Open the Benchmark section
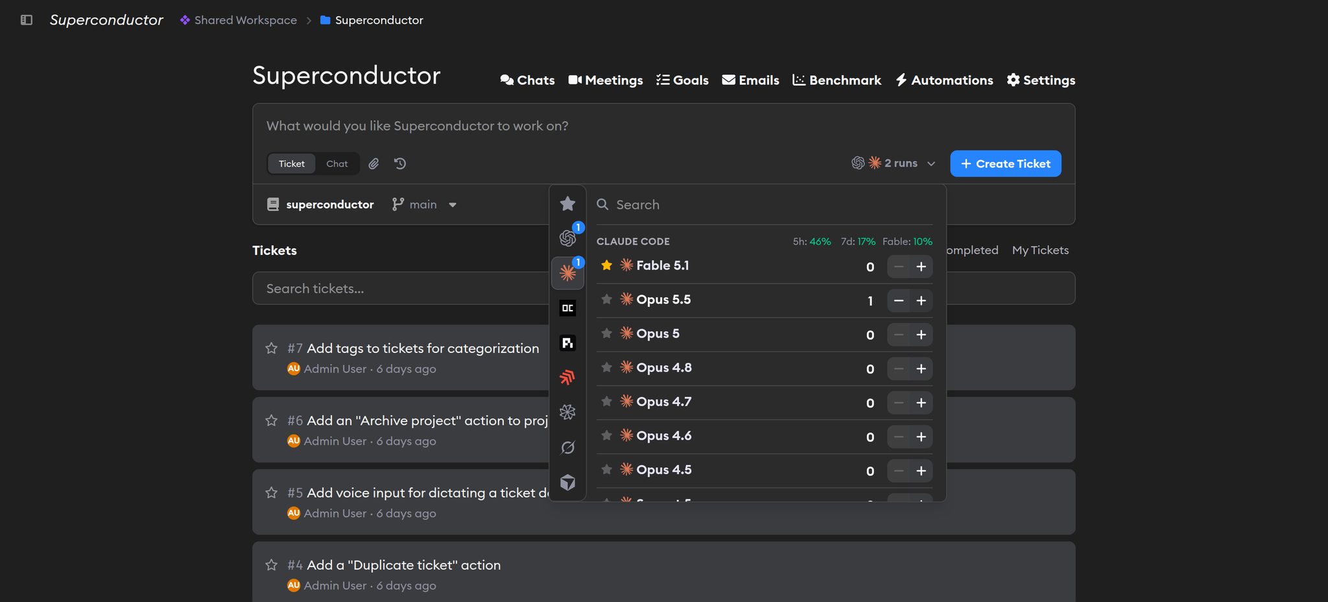1328x602 pixels. (836, 80)
